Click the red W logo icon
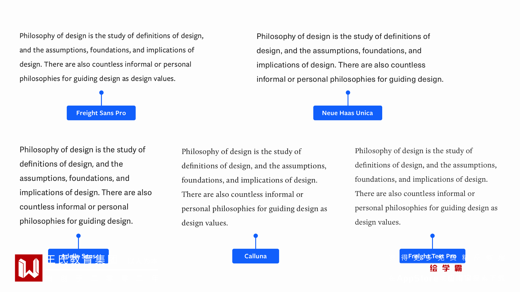This screenshot has height=292, width=520. pos(29,268)
